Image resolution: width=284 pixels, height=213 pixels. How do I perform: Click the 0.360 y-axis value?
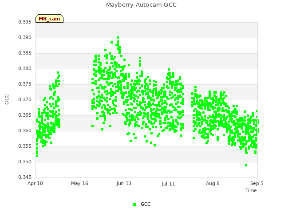point(25,130)
